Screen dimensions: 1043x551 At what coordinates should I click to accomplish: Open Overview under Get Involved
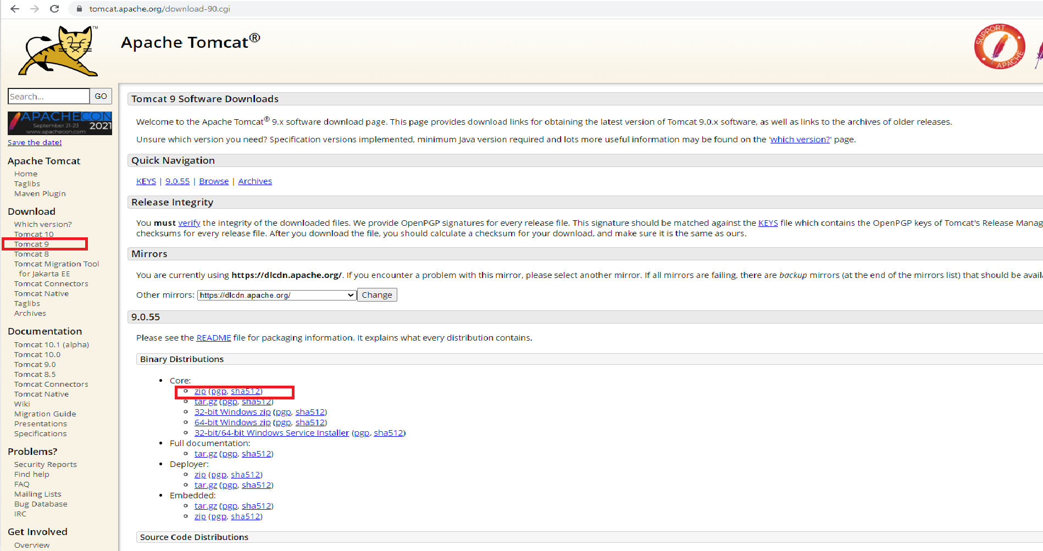click(32, 545)
